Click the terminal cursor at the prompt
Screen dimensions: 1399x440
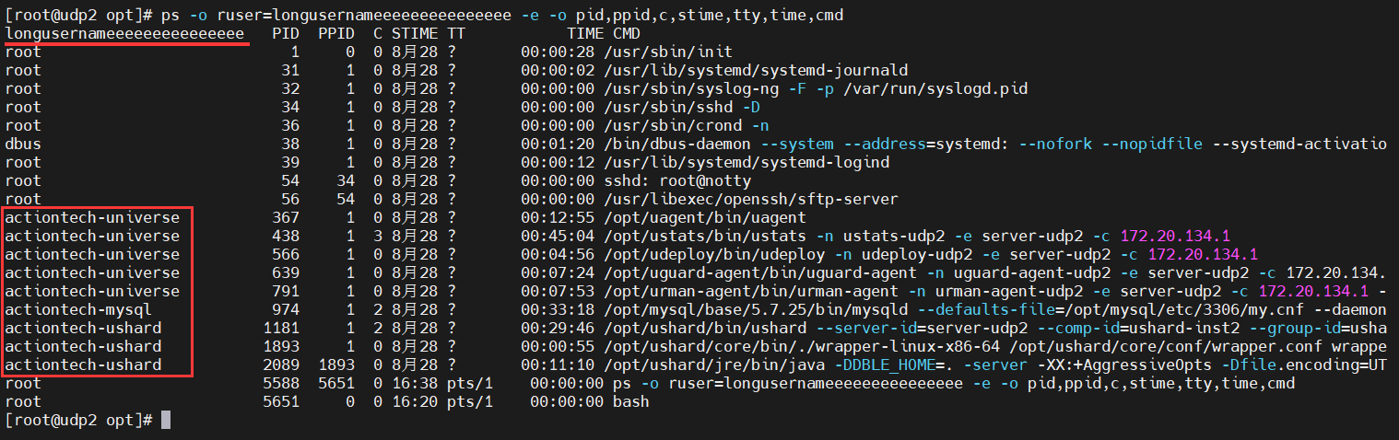(166, 421)
